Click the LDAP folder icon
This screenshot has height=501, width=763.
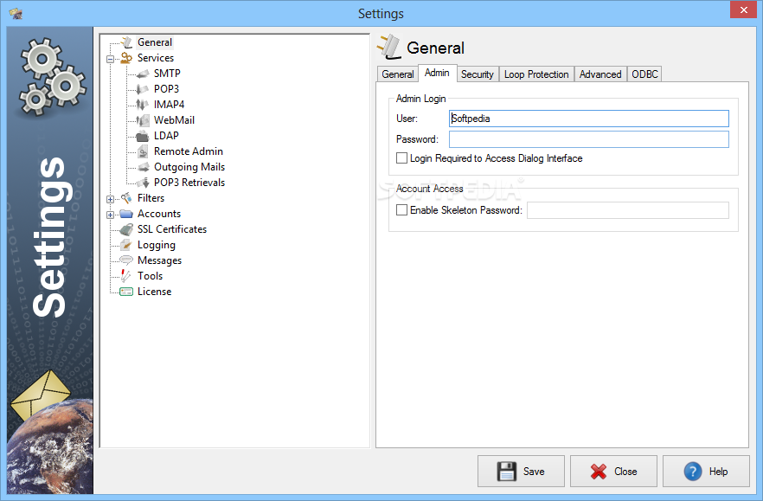pyautogui.click(x=143, y=136)
